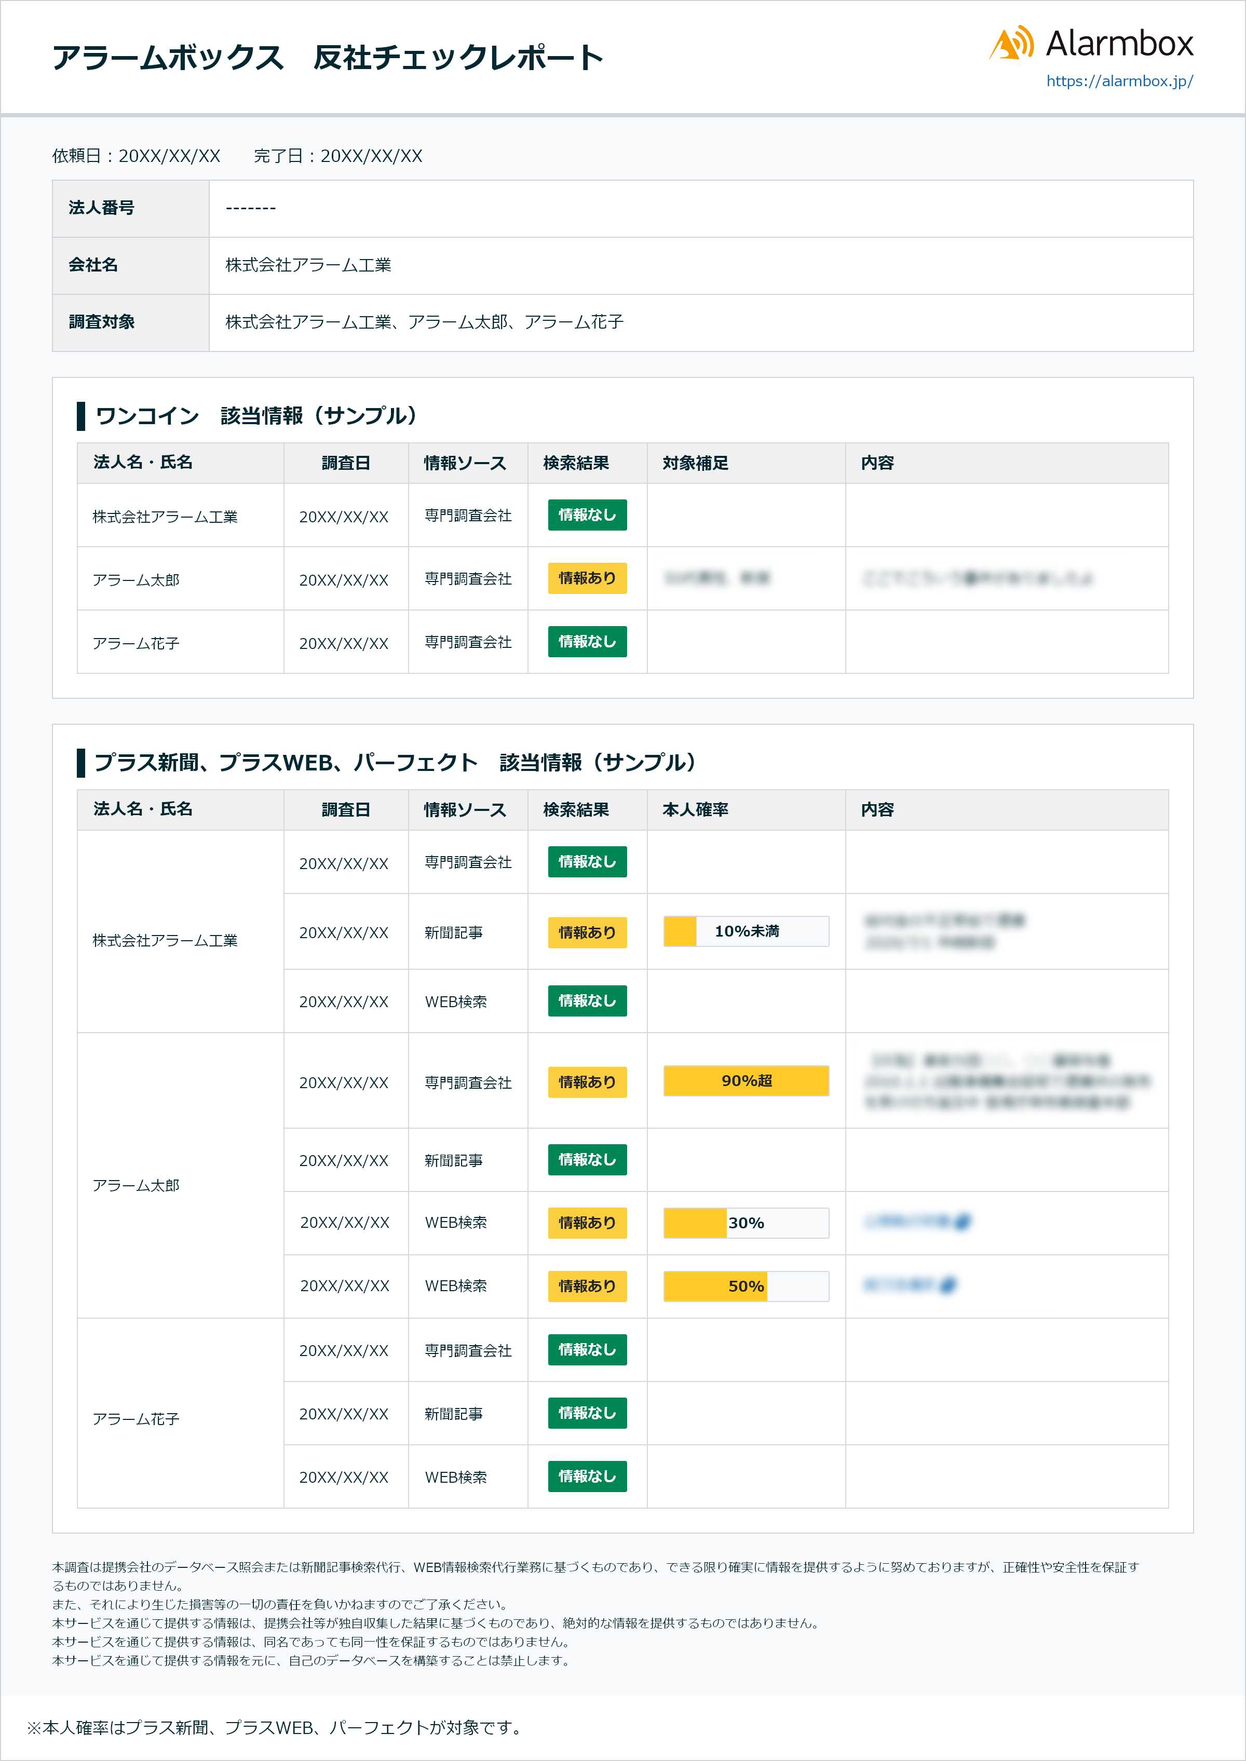The image size is (1246, 1761).
Task: Click the 対象補足 column header
Action: (695, 463)
